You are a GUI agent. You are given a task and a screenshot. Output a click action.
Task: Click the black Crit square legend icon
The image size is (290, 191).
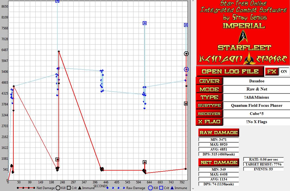click(69, 188)
